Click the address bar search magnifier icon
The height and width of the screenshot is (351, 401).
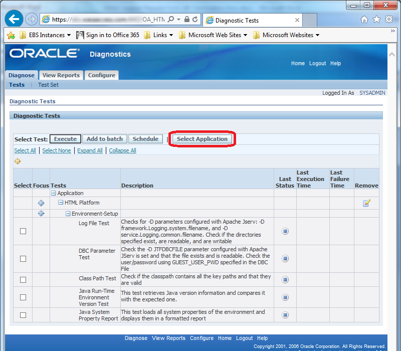pyautogui.click(x=171, y=19)
